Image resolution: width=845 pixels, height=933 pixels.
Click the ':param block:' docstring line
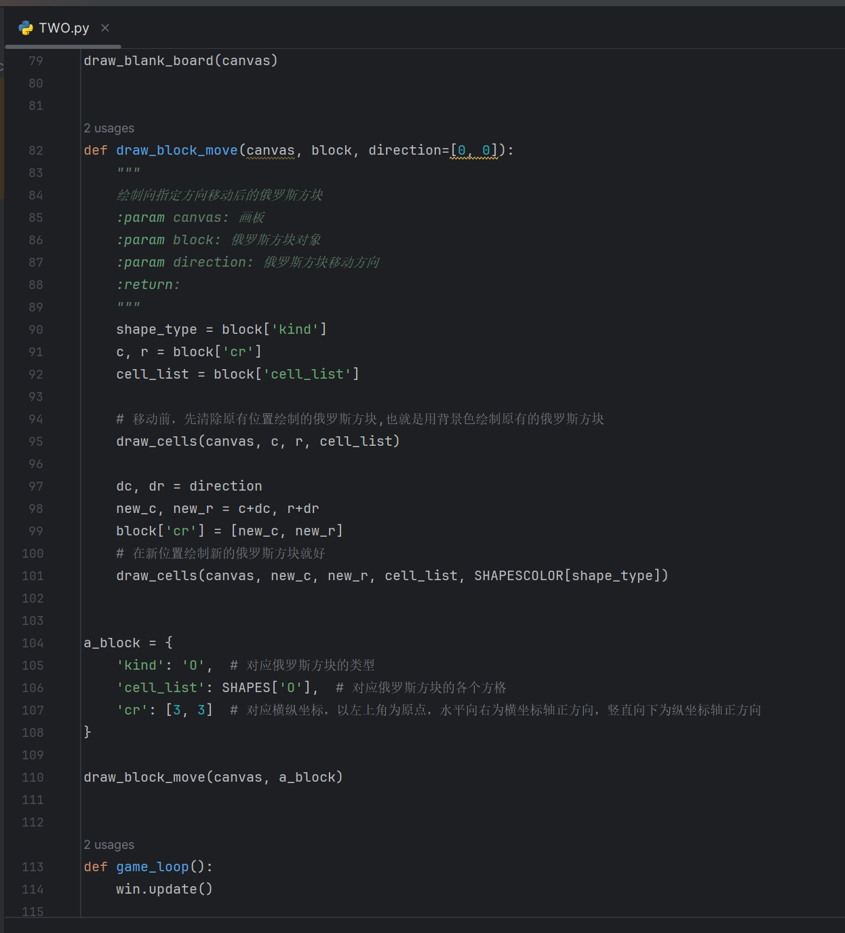pos(219,240)
